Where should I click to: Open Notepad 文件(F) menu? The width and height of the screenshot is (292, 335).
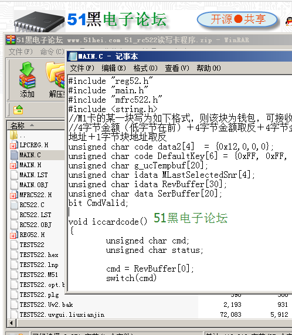pyautogui.click(x=82, y=68)
